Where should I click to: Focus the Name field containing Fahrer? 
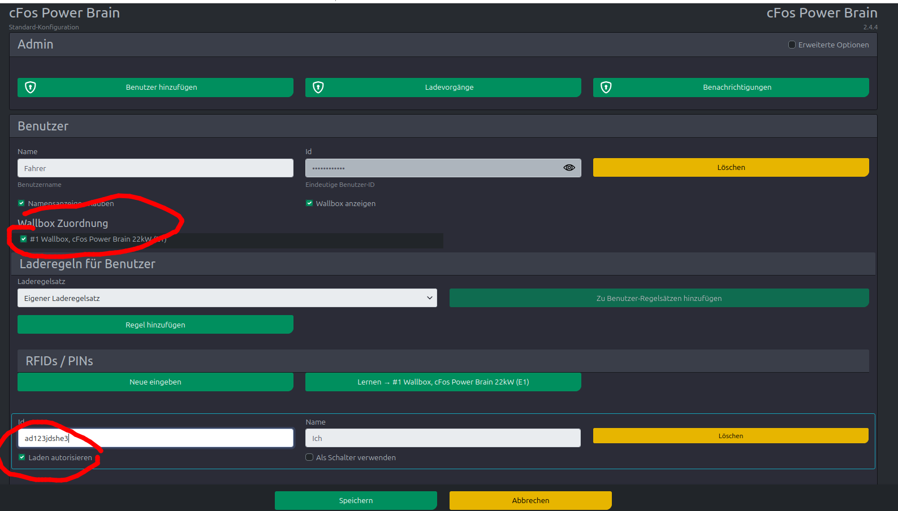pyautogui.click(x=156, y=168)
